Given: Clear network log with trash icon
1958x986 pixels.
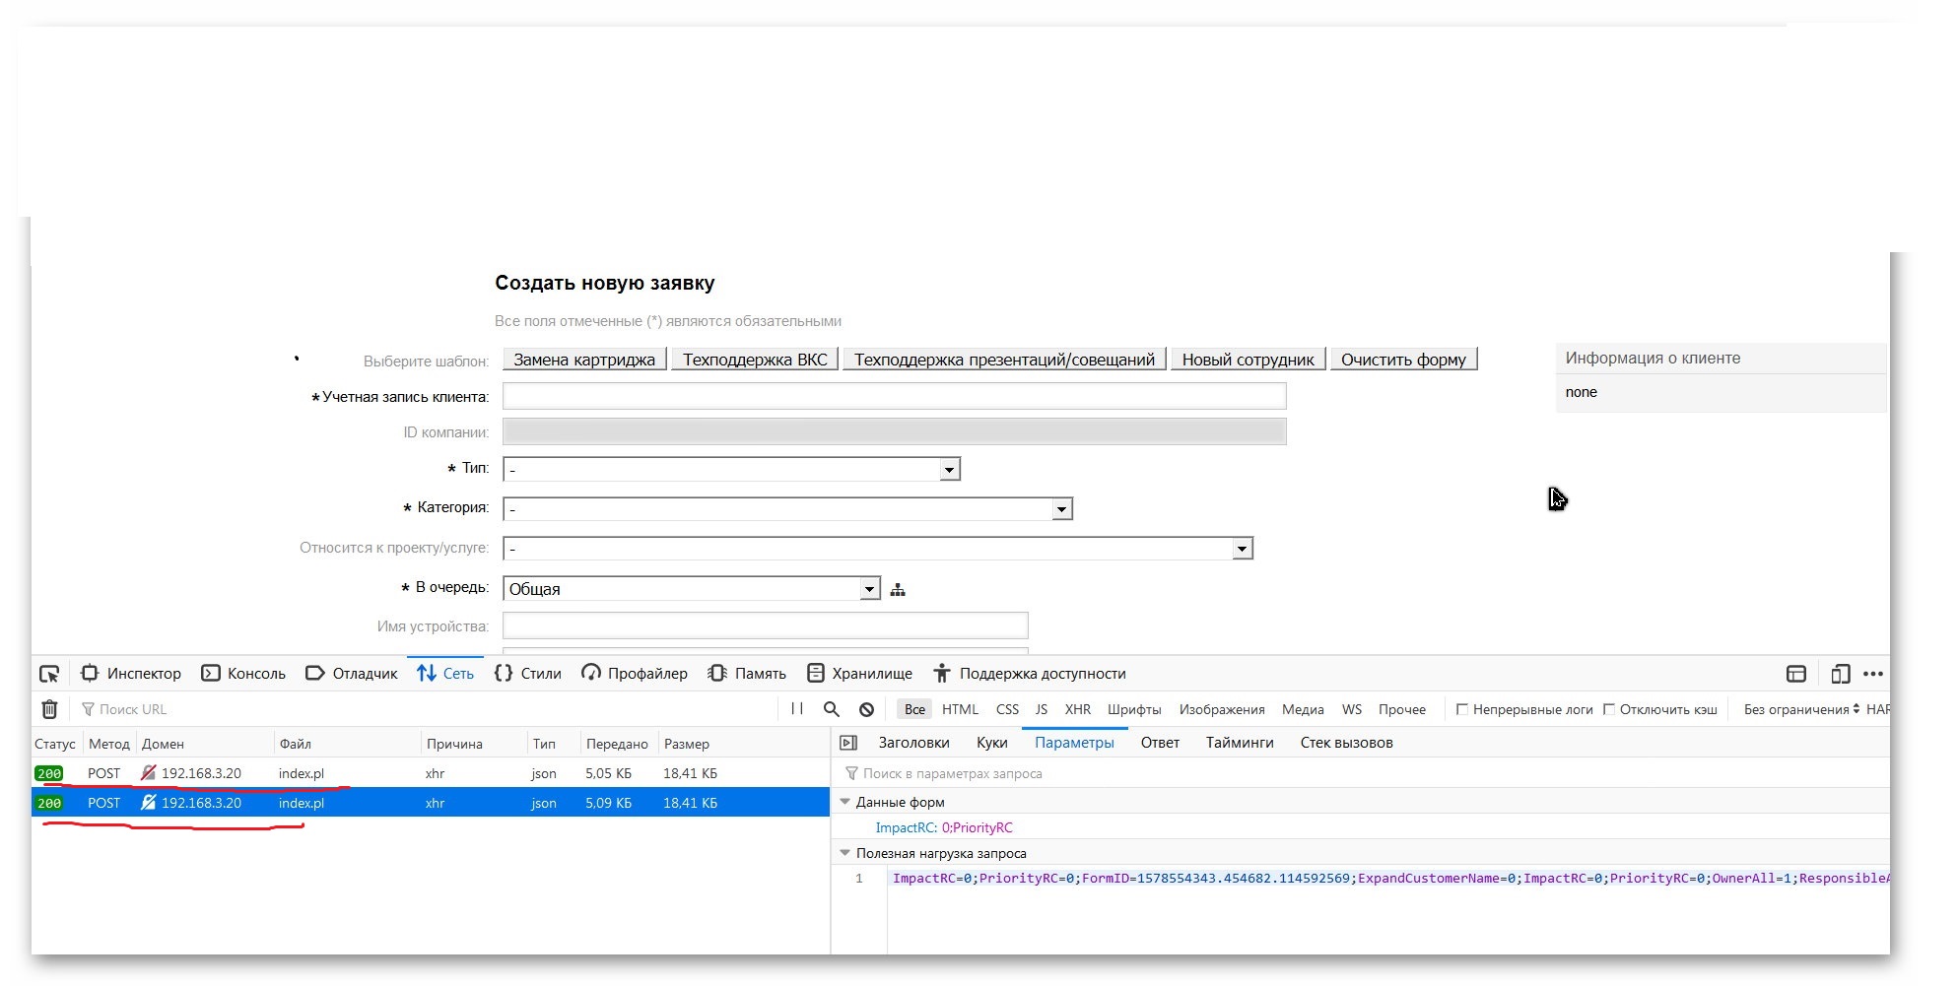Looking at the screenshot, I should (50, 709).
